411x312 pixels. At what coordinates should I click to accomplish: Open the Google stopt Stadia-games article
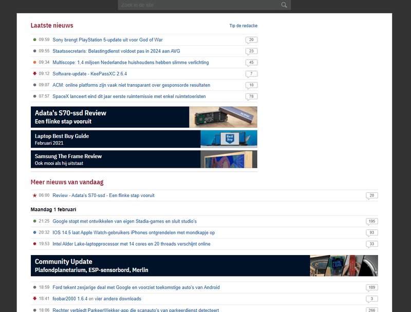click(x=124, y=221)
